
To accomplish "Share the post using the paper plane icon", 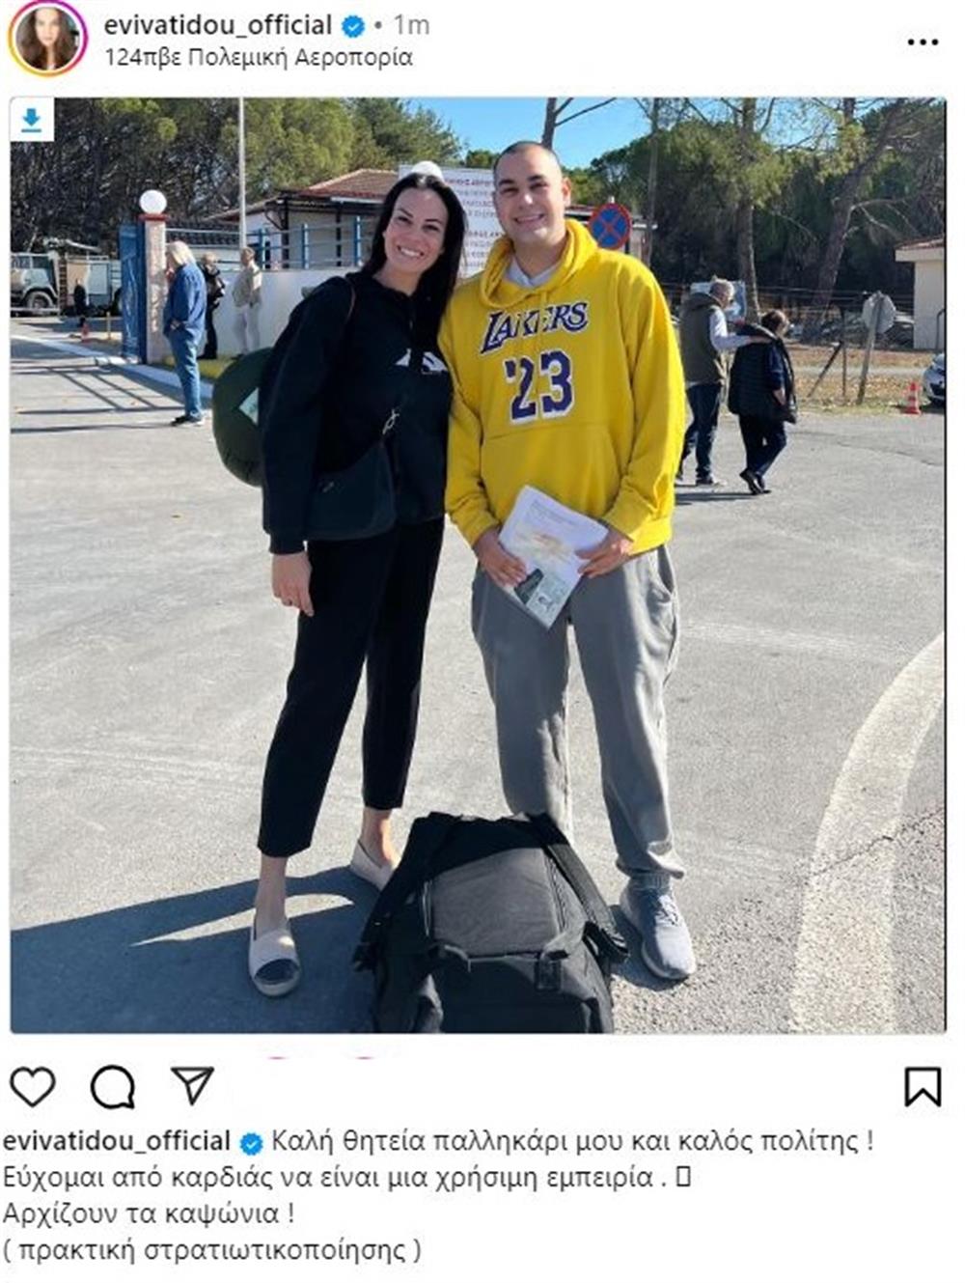I will coord(192,1085).
